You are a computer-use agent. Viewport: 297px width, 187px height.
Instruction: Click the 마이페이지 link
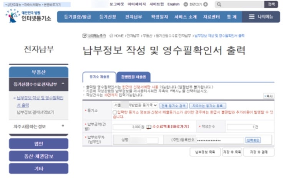[136, 4]
